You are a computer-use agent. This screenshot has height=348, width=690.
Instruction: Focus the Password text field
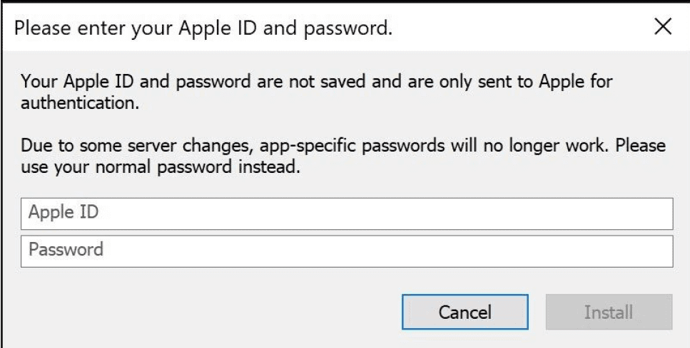(347, 251)
